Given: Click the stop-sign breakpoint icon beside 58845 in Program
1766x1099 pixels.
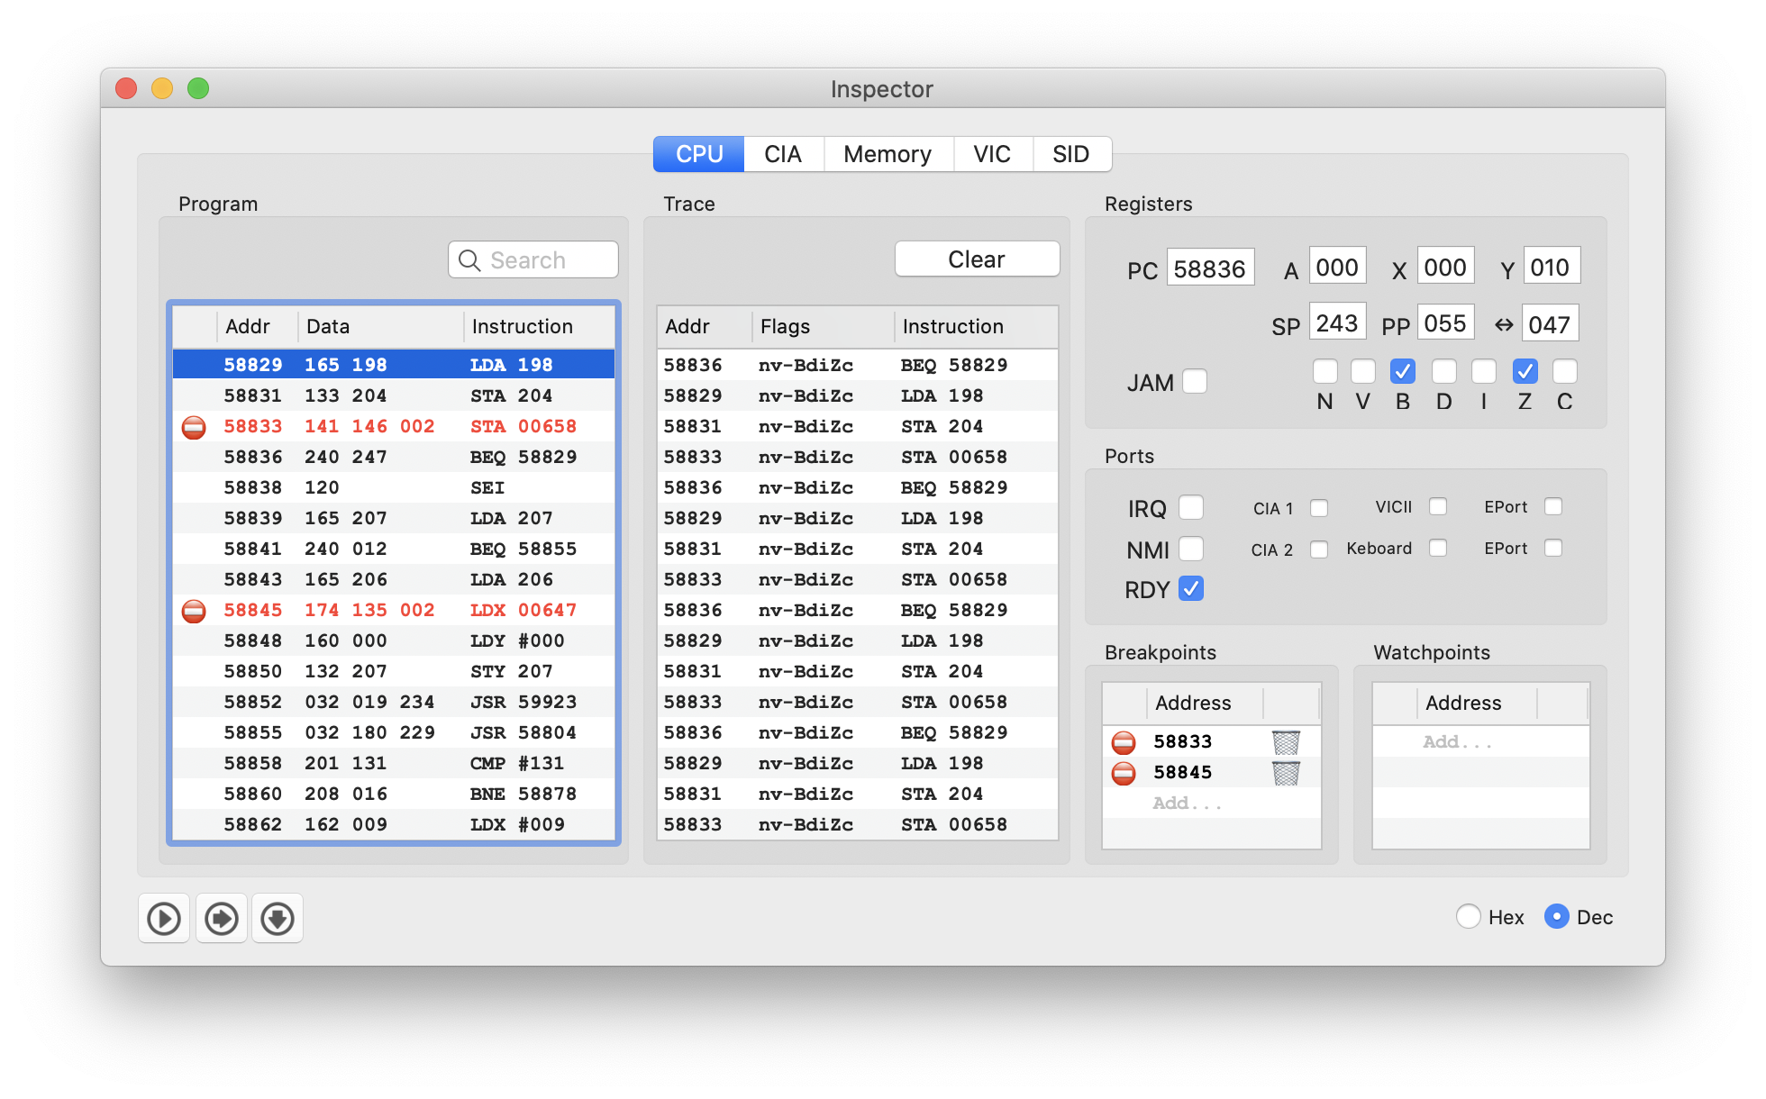Looking at the screenshot, I should click(x=194, y=610).
